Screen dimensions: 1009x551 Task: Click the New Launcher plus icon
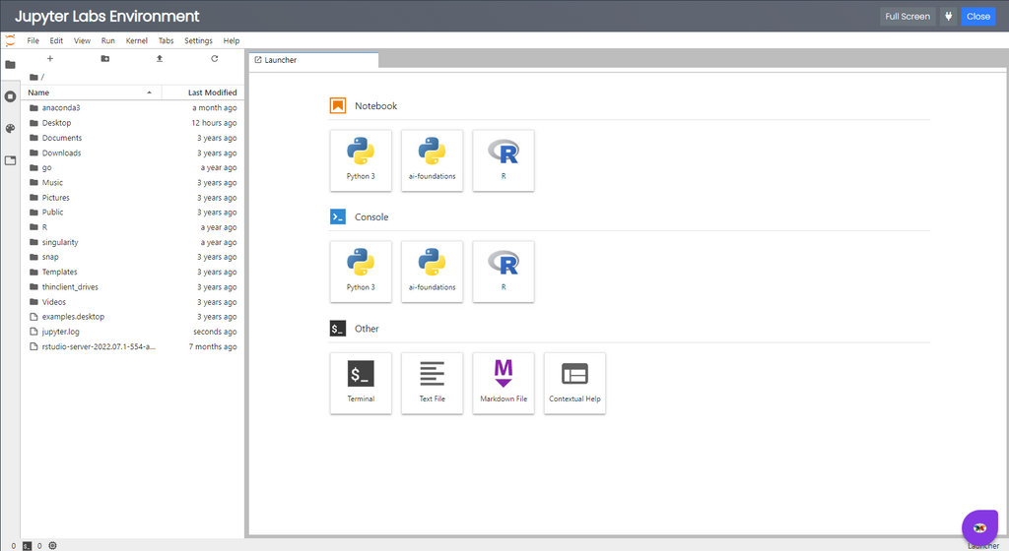(x=50, y=59)
